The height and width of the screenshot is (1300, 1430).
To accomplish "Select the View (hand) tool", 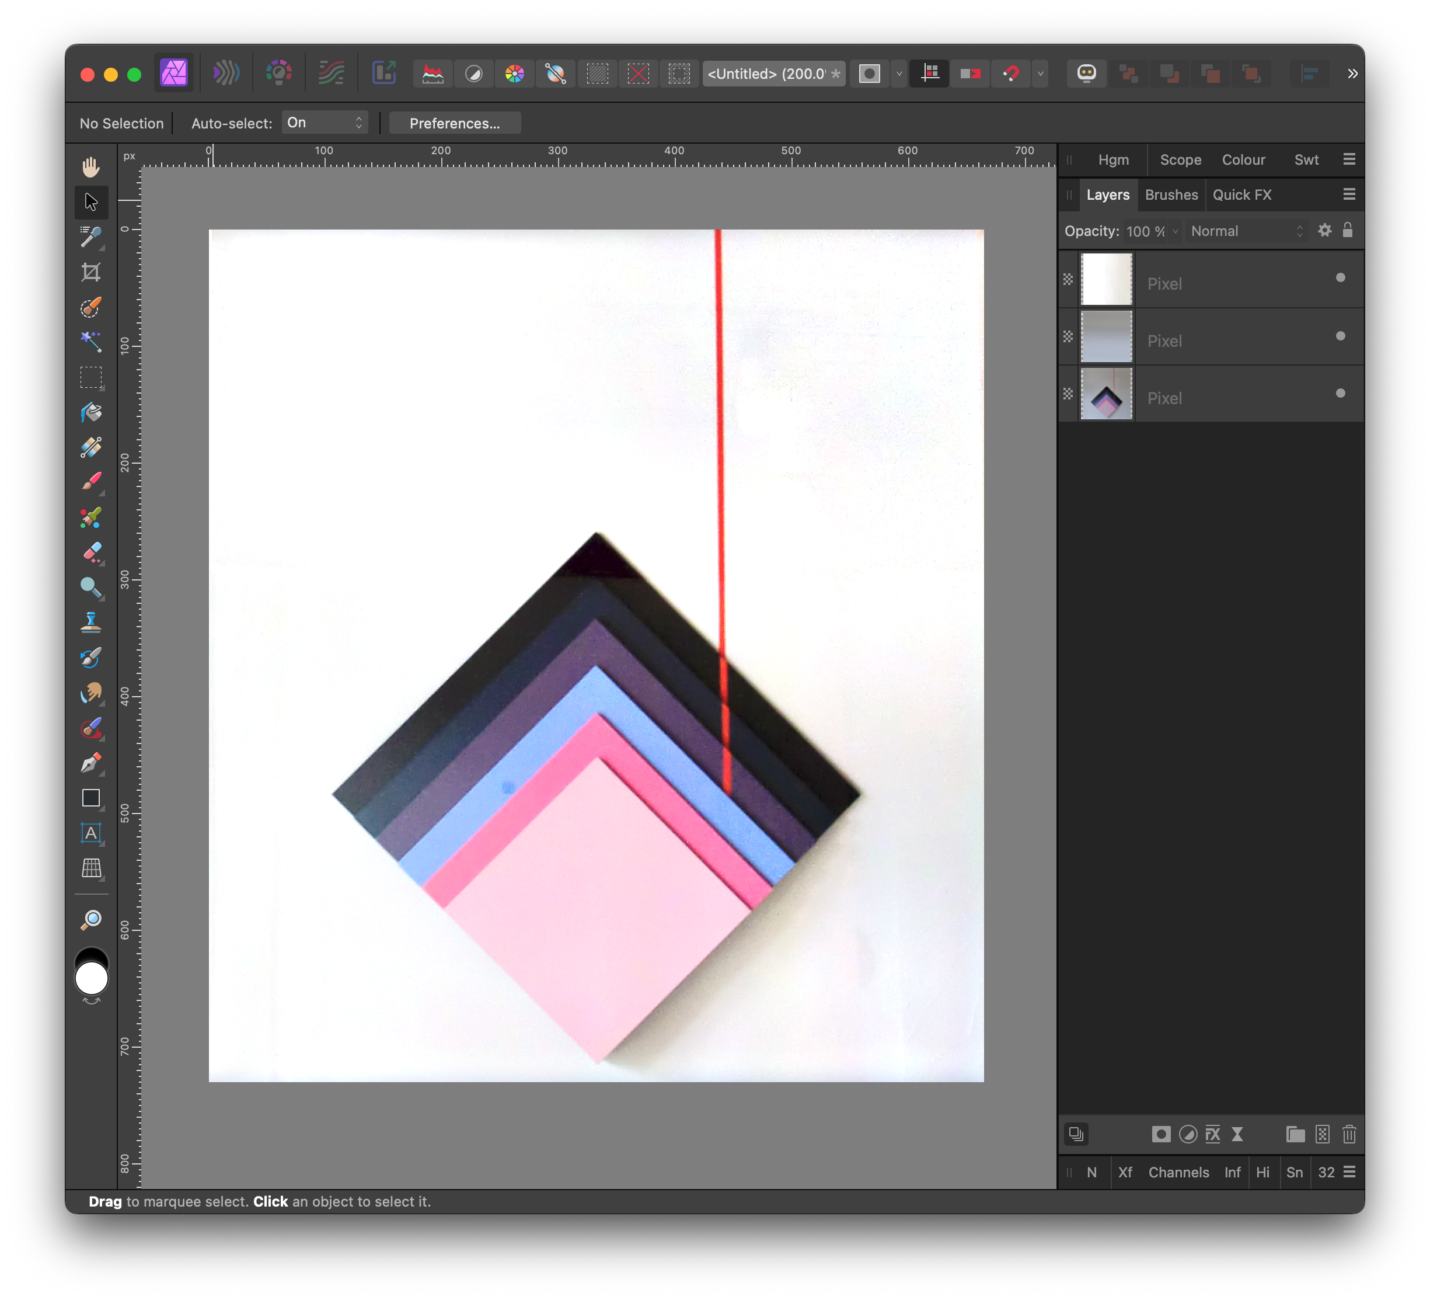I will point(91,168).
